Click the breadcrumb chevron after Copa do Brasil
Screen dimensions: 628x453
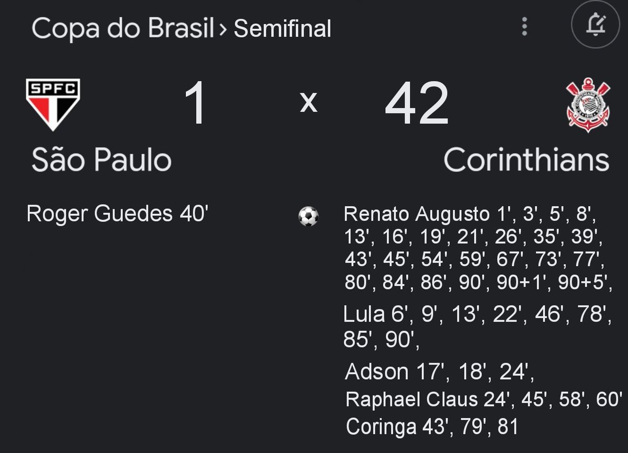(x=223, y=29)
